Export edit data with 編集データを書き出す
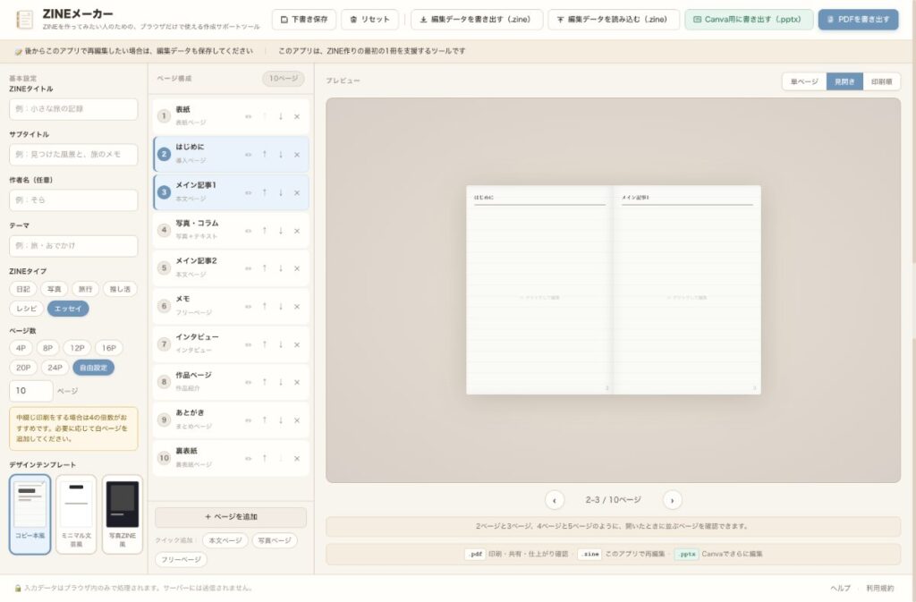Screen dimensions: 916x602 pos(477,20)
